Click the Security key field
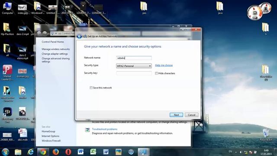The height and width of the screenshot is (156, 277). click(134, 73)
